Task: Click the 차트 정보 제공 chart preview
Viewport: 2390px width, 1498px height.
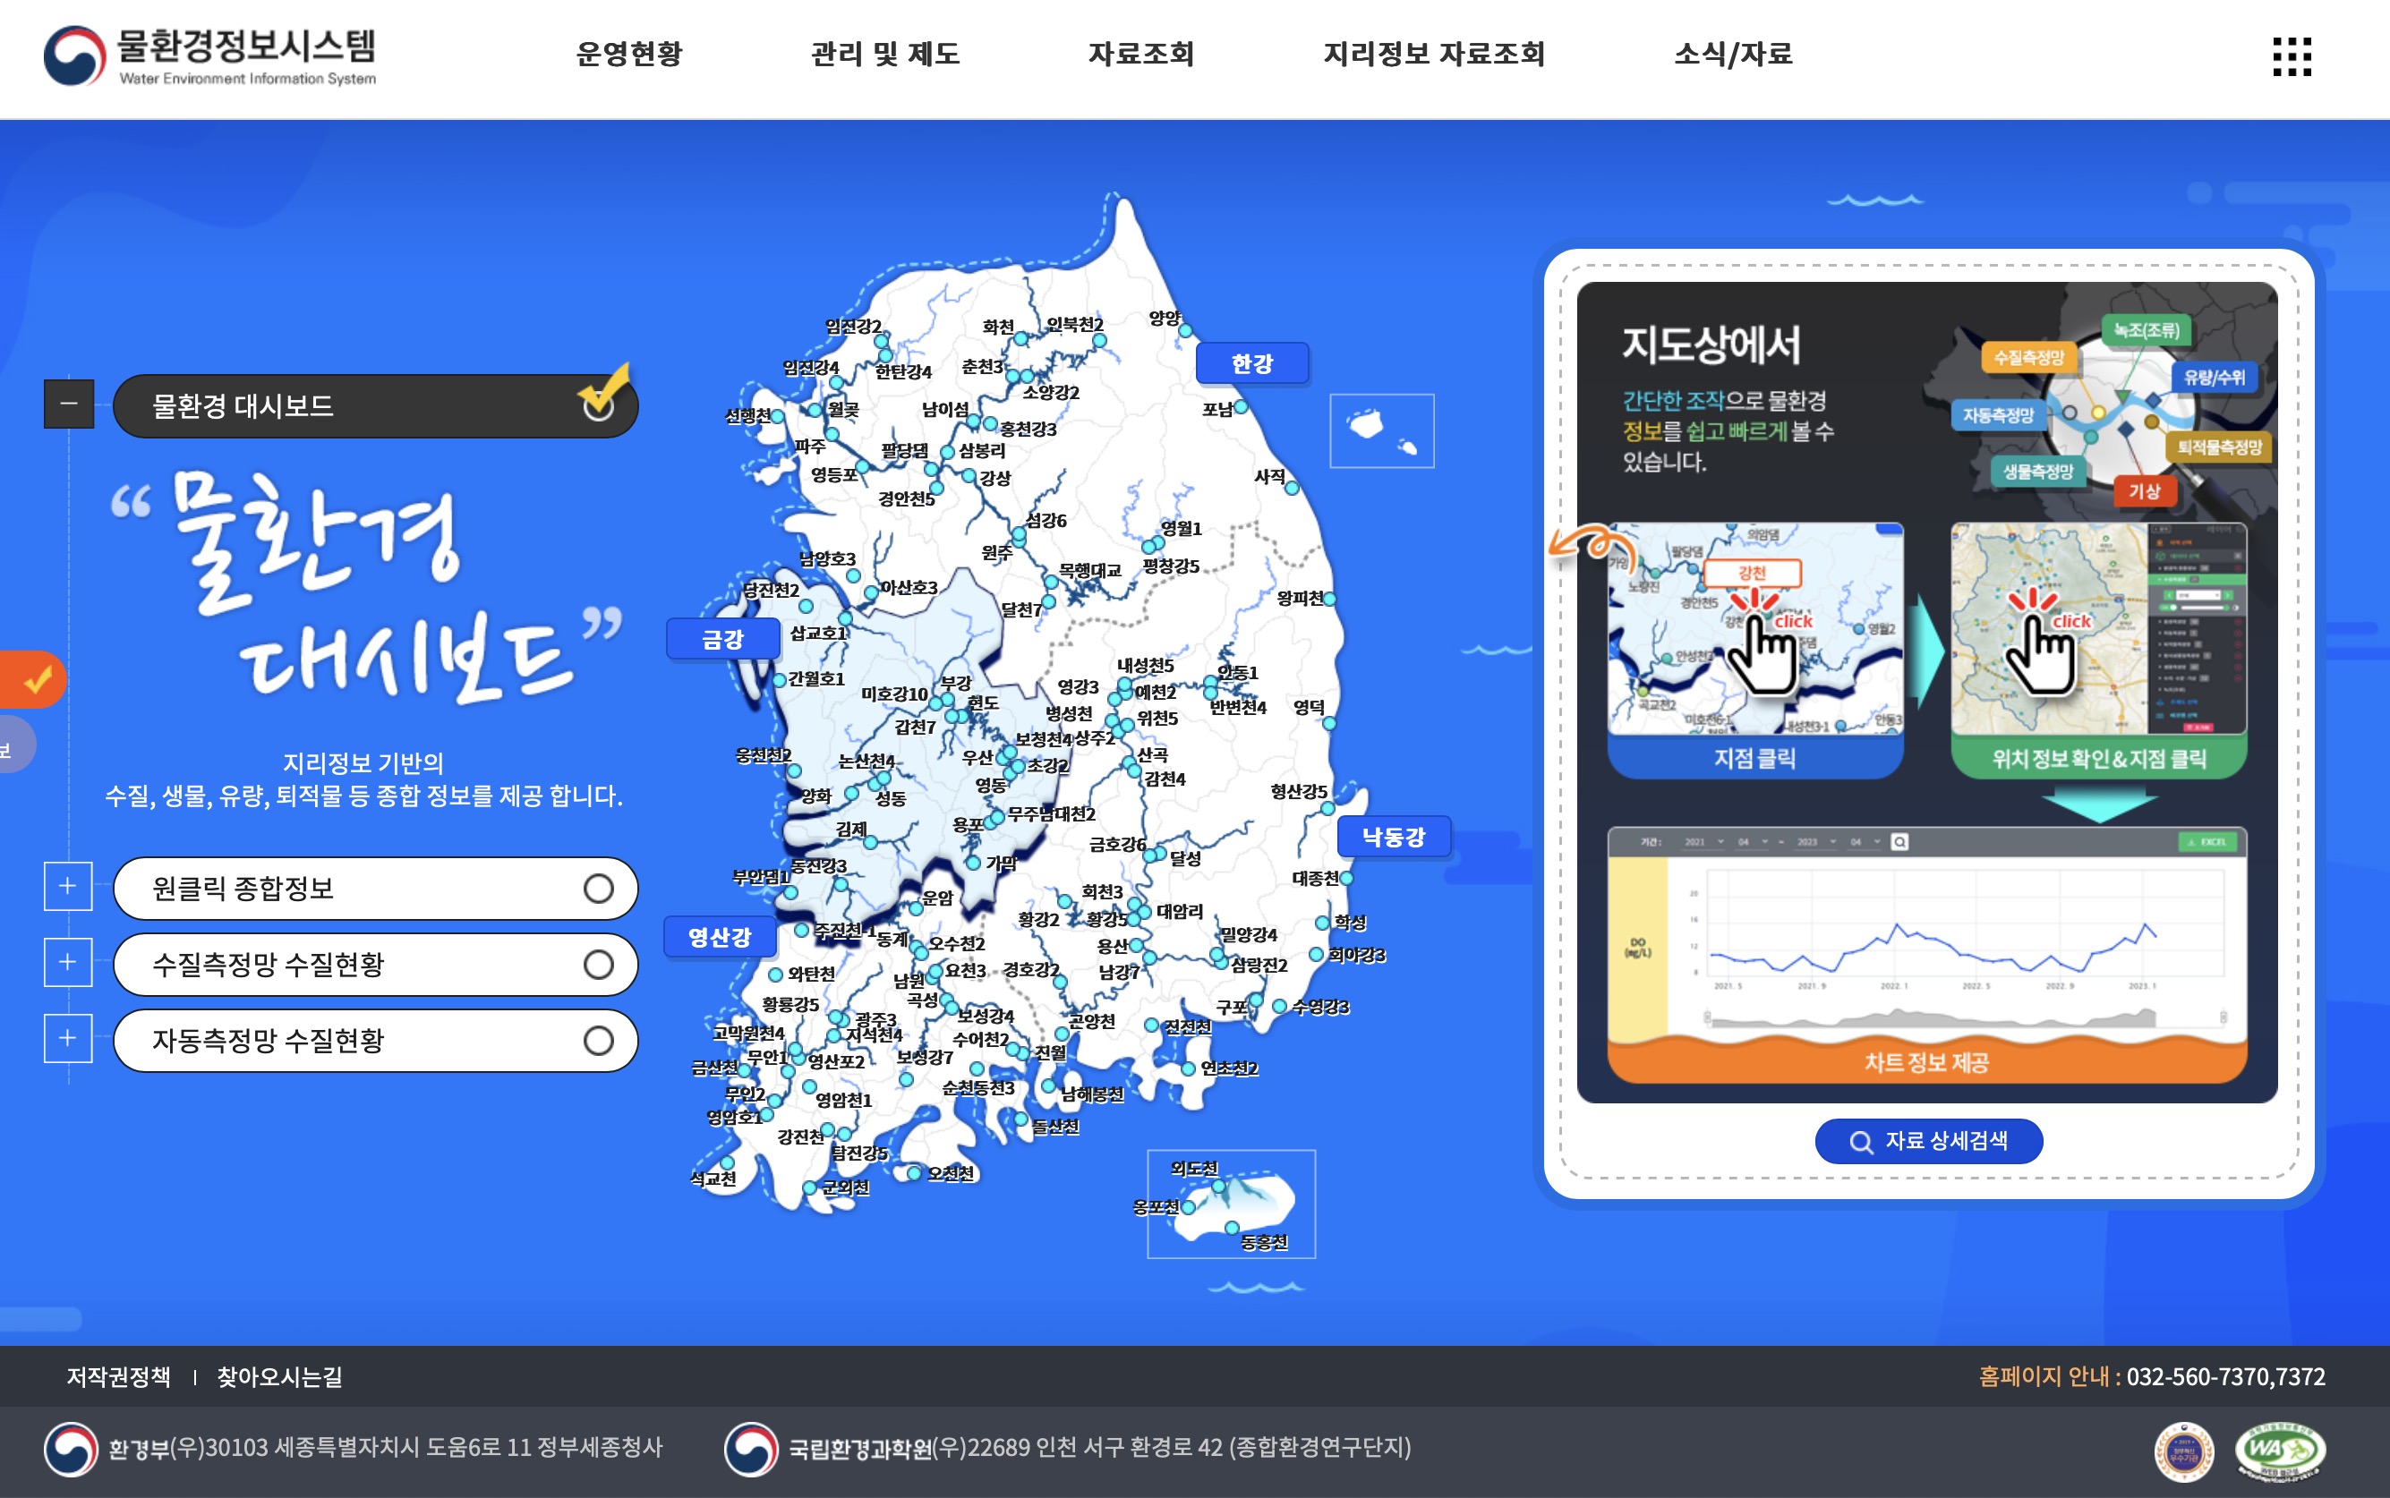Action: [x=1927, y=956]
